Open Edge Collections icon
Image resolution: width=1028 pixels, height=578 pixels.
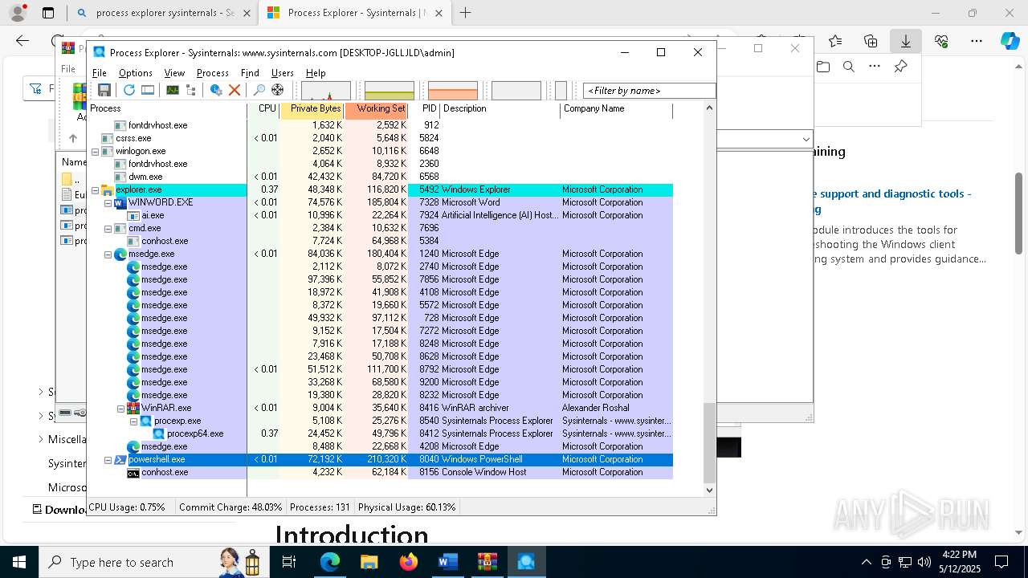[871, 41]
